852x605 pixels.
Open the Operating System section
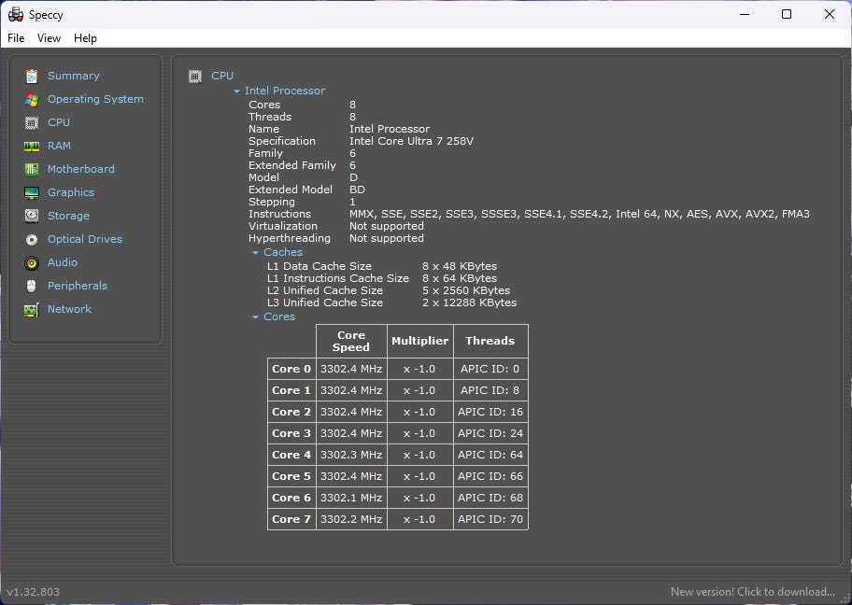[x=95, y=99]
